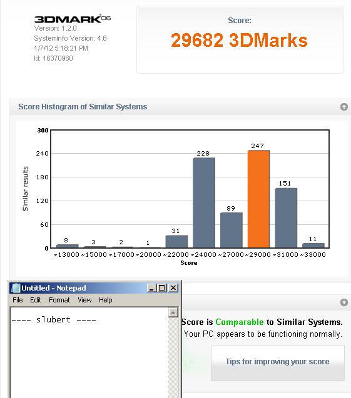Open the Format menu
The image size is (351, 398).
click(x=59, y=300)
